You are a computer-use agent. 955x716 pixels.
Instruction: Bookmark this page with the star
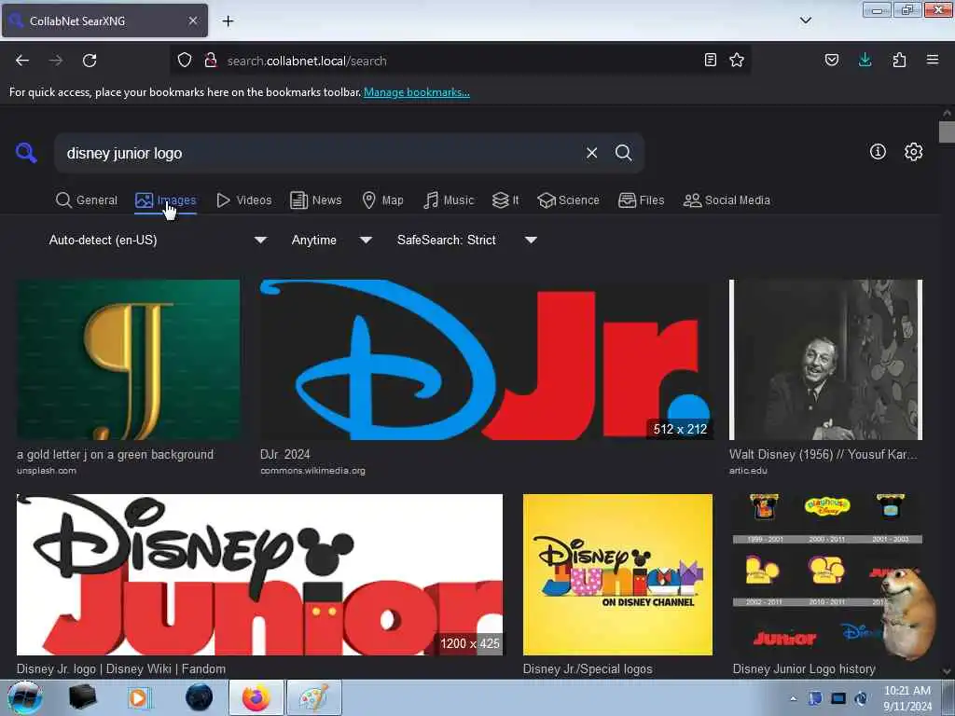pyautogui.click(x=737, y=61)
